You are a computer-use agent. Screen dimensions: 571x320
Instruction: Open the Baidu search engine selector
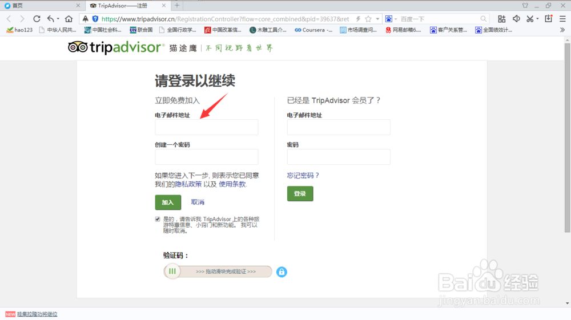click(391, 19)
